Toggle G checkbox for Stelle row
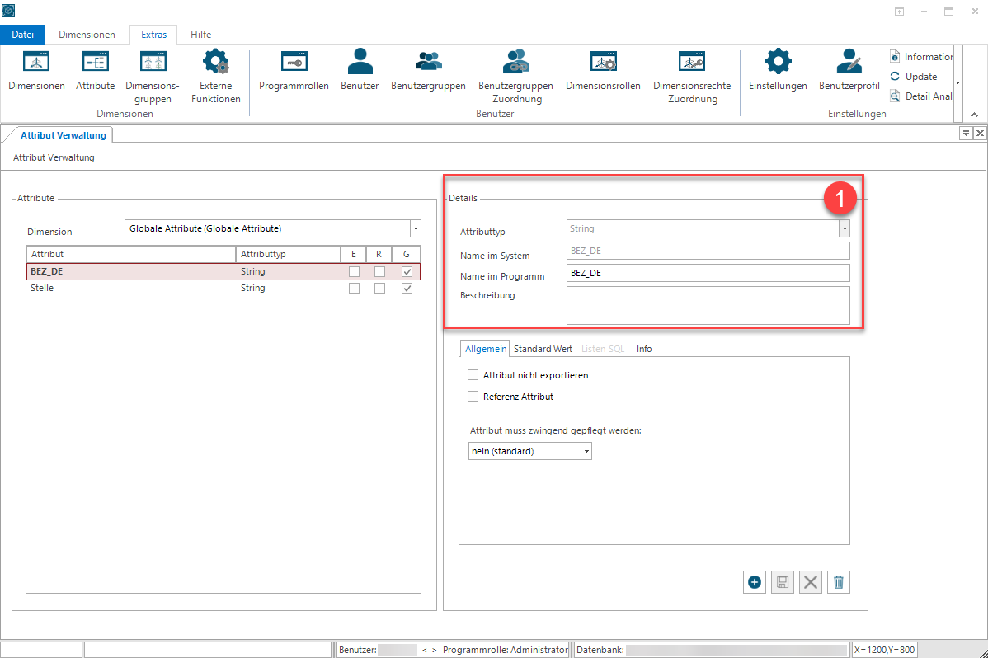This screenshot has height=658, width=988. (407, 288)
